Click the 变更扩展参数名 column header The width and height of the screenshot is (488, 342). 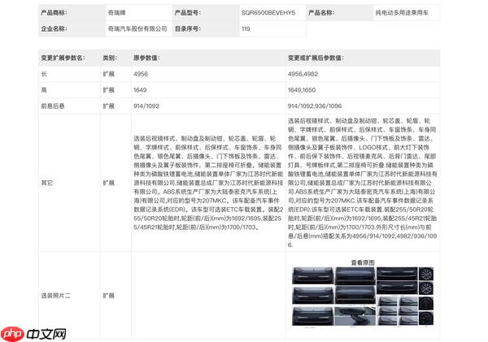click(x=63, y=58)
